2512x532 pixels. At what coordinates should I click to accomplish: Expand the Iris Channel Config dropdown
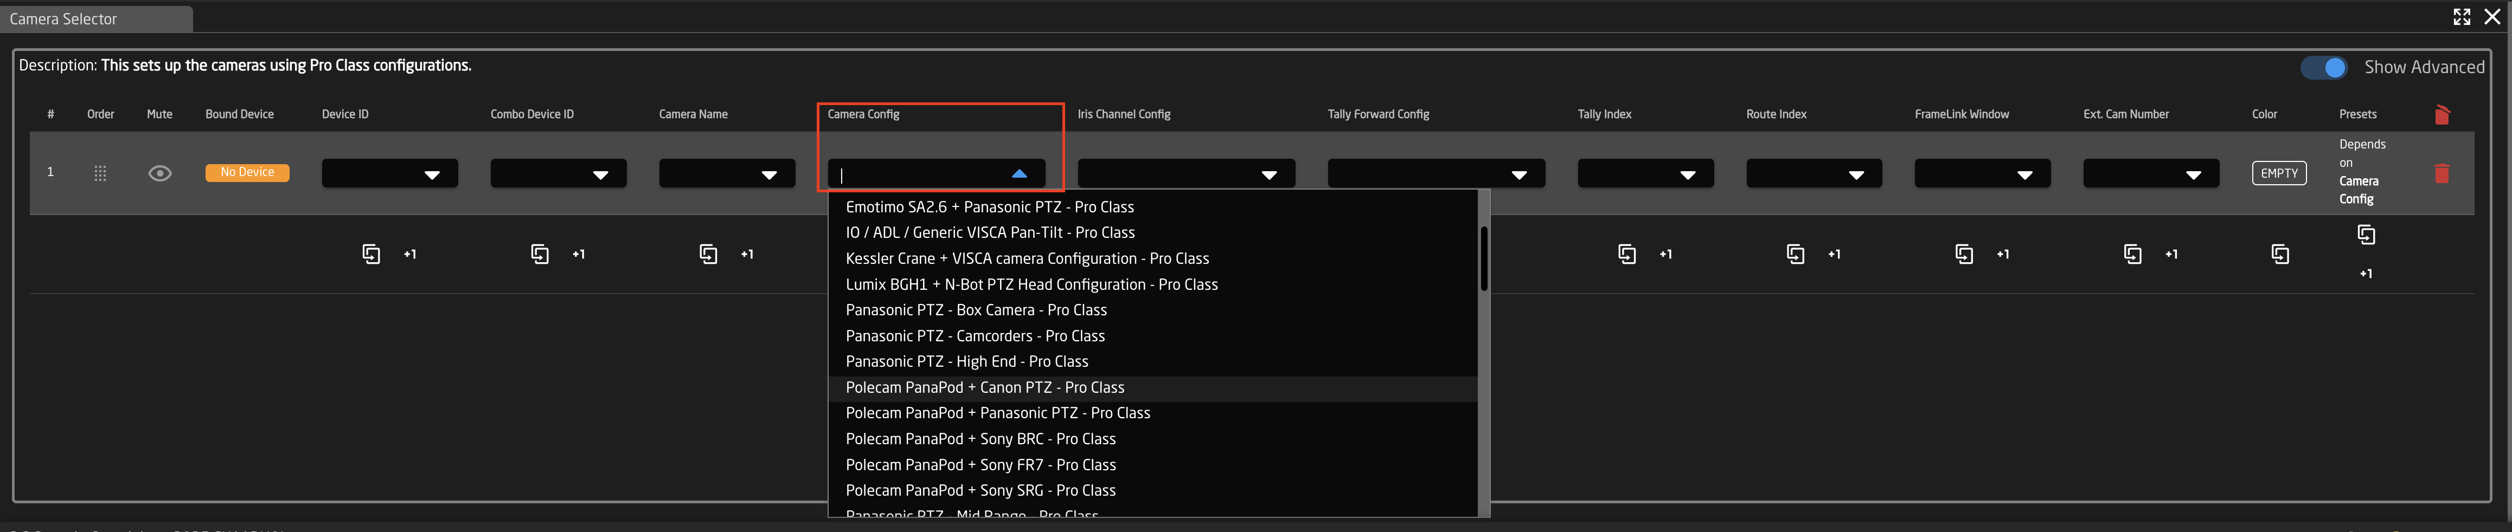1186,174
